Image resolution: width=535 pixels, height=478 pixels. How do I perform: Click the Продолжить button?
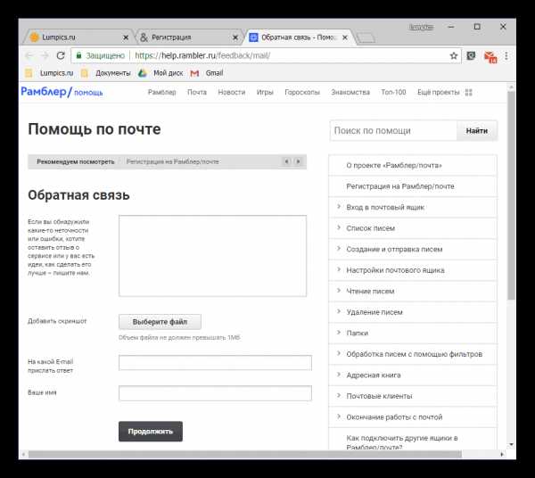tap(151, 432)
